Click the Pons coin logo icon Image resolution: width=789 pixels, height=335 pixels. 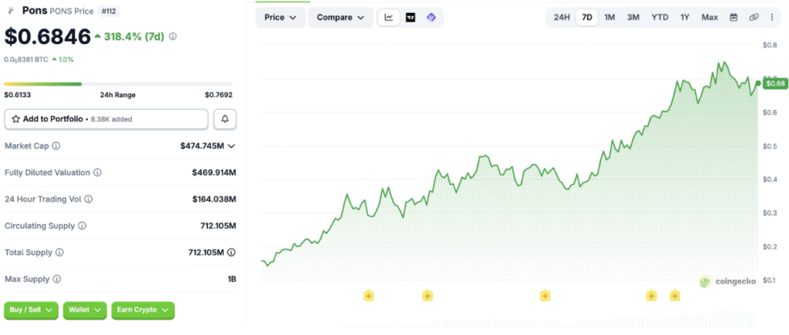11,11
